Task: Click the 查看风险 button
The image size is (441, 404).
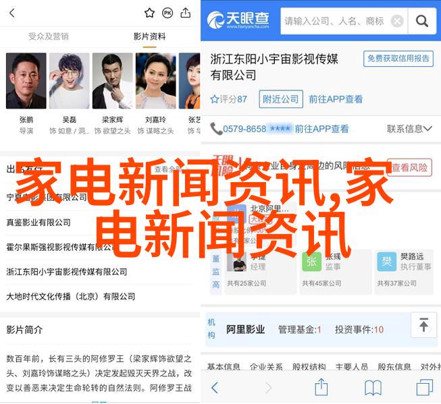Action: (x=409, y=168)
